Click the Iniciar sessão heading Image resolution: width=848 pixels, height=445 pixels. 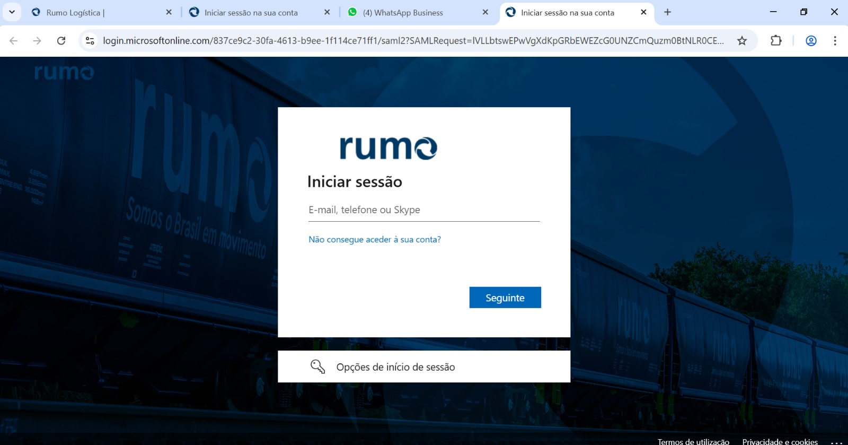(355, 182)
